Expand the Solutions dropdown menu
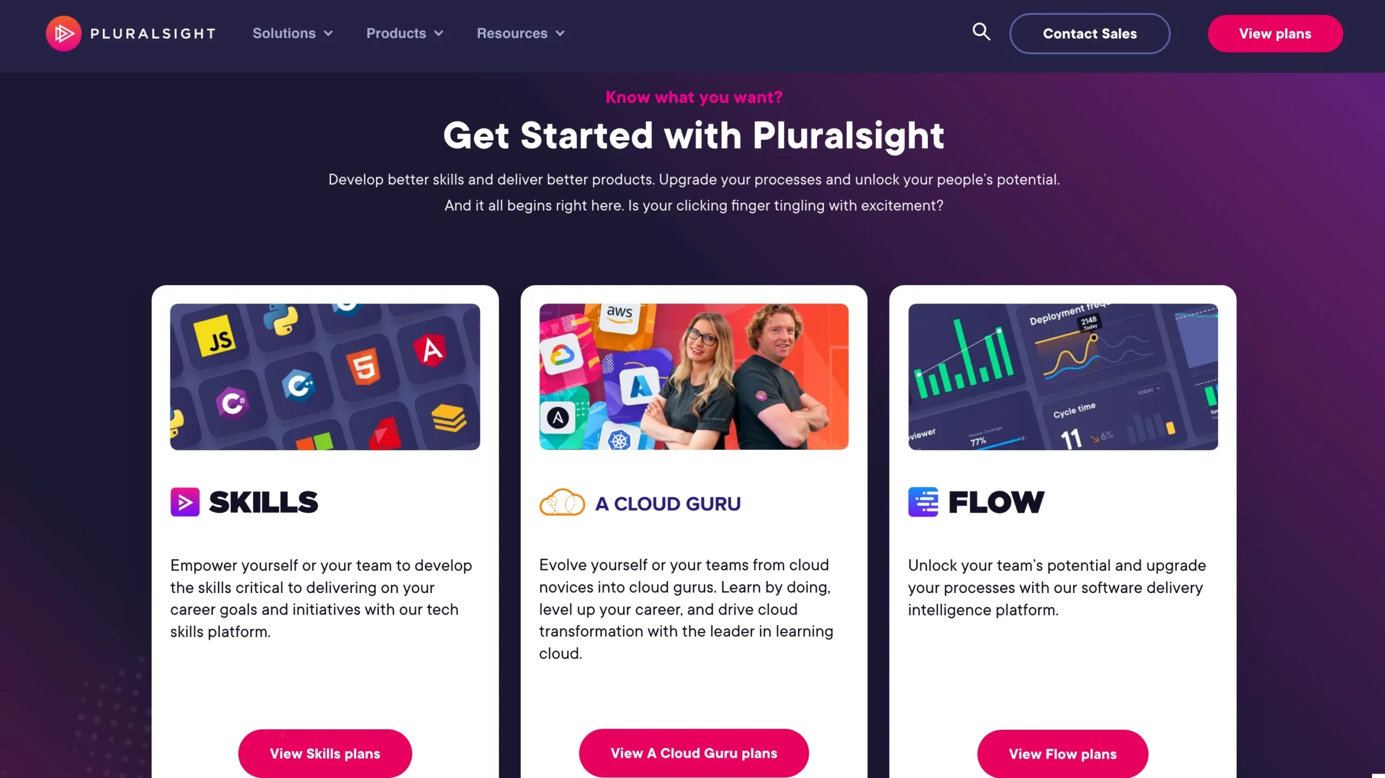The height and width of the screenshot is (778, 1385). [x=293, y=34]
